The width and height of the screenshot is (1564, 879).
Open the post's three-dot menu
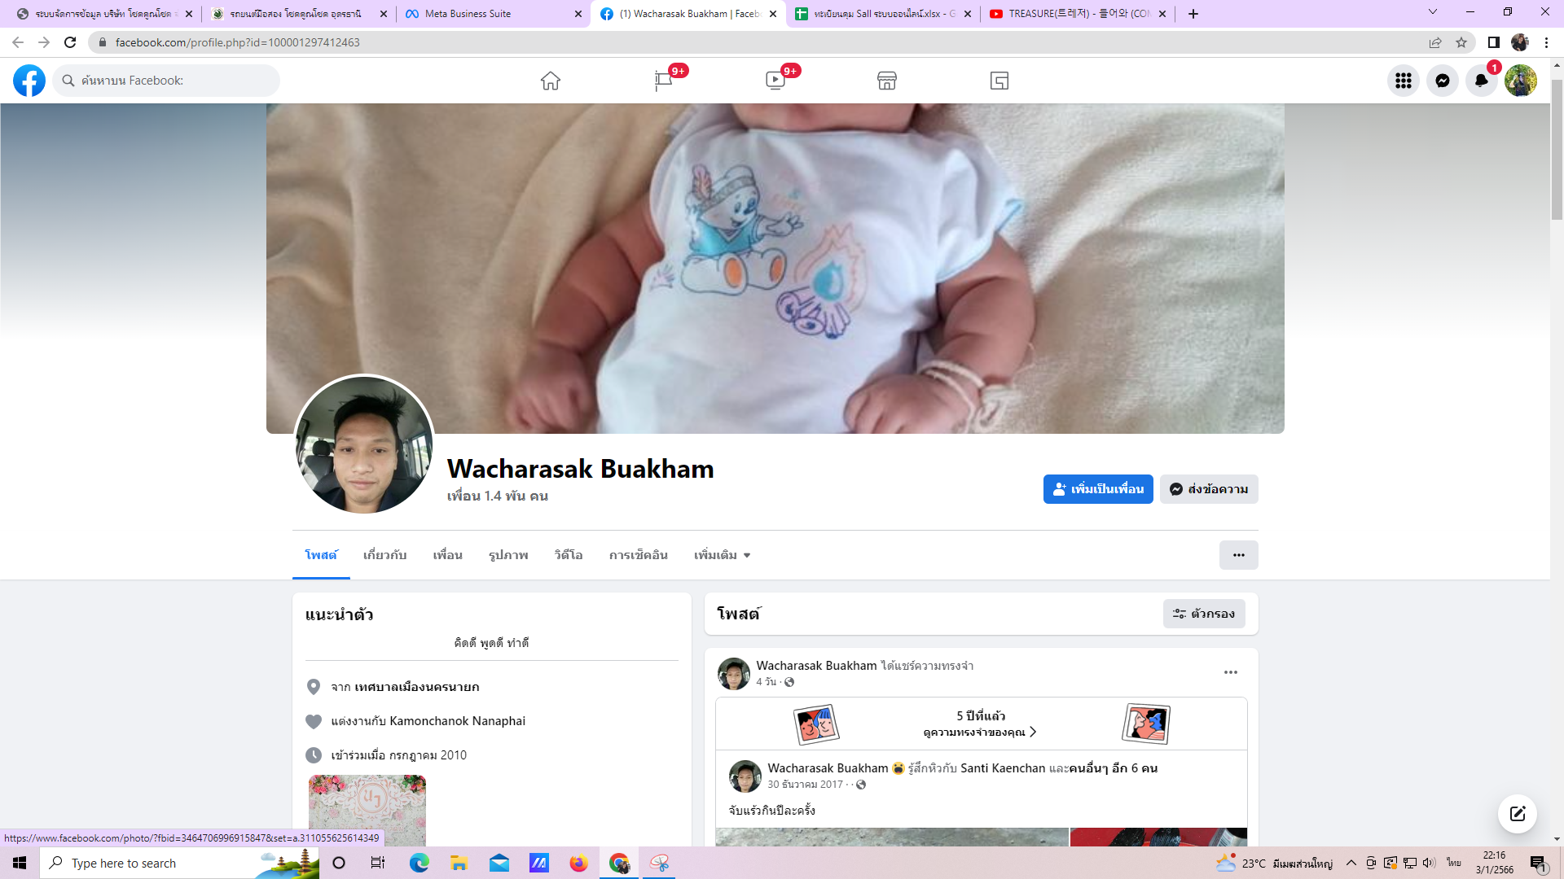pos(1230,672)
